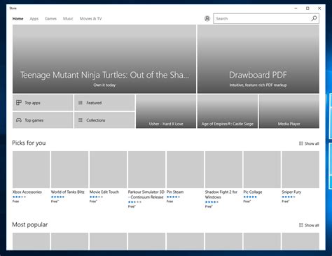Open the Top games tile
The image size is (332, 256).
[43, 120]
